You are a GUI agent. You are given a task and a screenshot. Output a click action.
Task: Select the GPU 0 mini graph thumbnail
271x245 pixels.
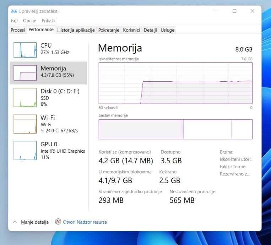(x=25, y=150)
